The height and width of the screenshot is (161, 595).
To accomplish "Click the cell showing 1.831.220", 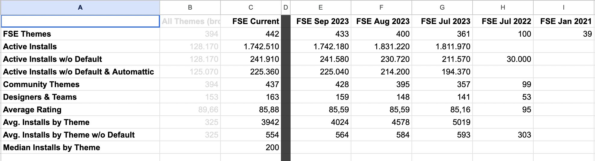I will (381, 47).
